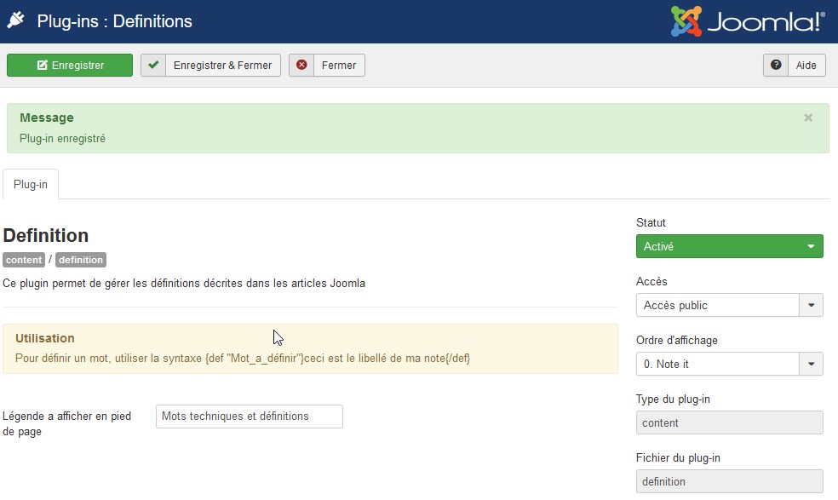Dismiss the Plug-in enregistré message
The width and height of the screenshot is (838, 500).
pos(808,118)
